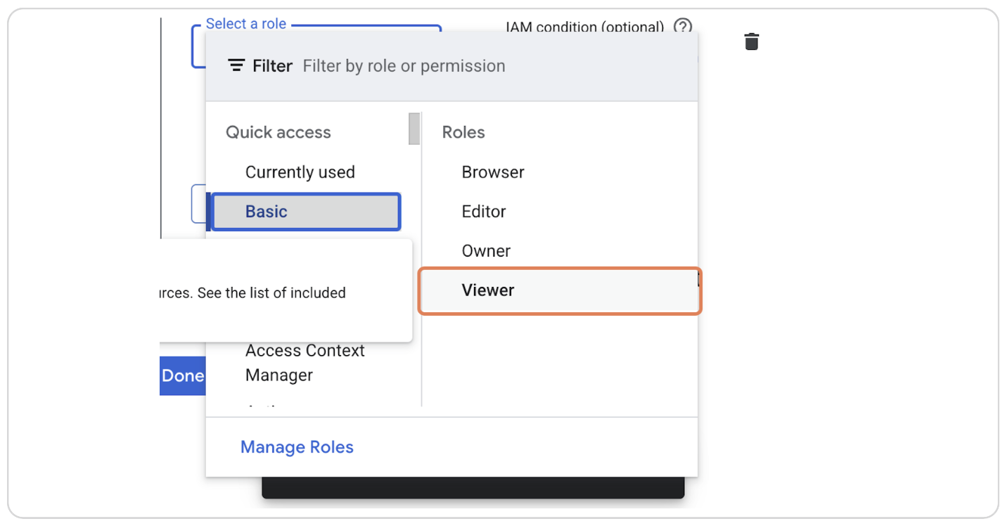This screenshot has height=526, width=1007.
Task: Click the Filter funnel icon
Action: click(236, 65)
